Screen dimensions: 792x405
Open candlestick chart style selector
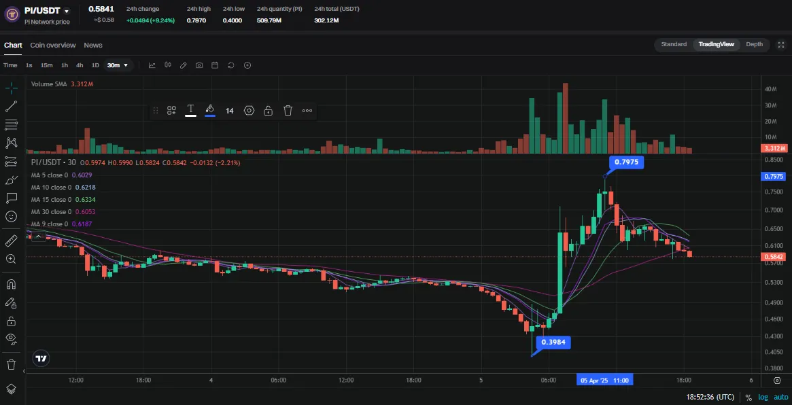[168, 65]
